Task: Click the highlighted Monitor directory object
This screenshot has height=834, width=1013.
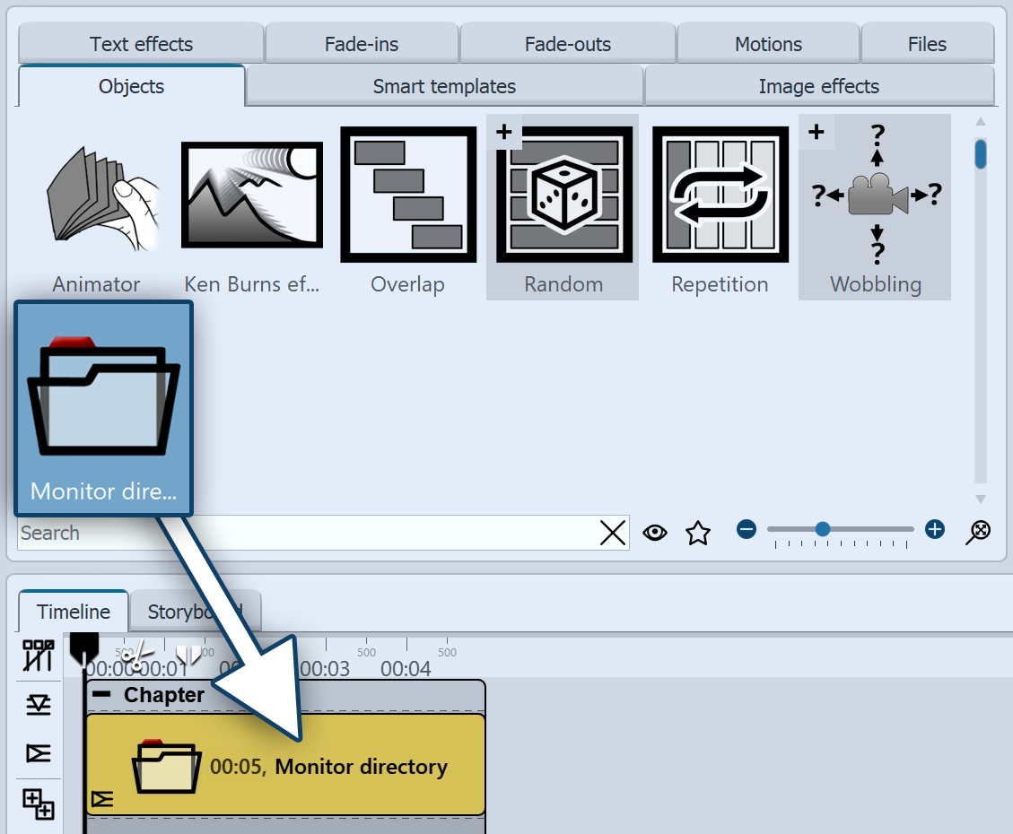Action: pos(102,404)
